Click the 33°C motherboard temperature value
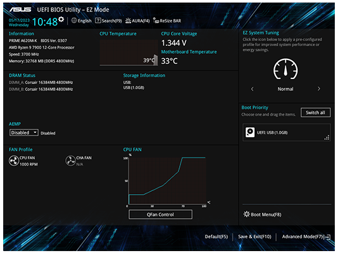This screenshot has width=338, height=253. pyautogui.click(x=170, y=61)
